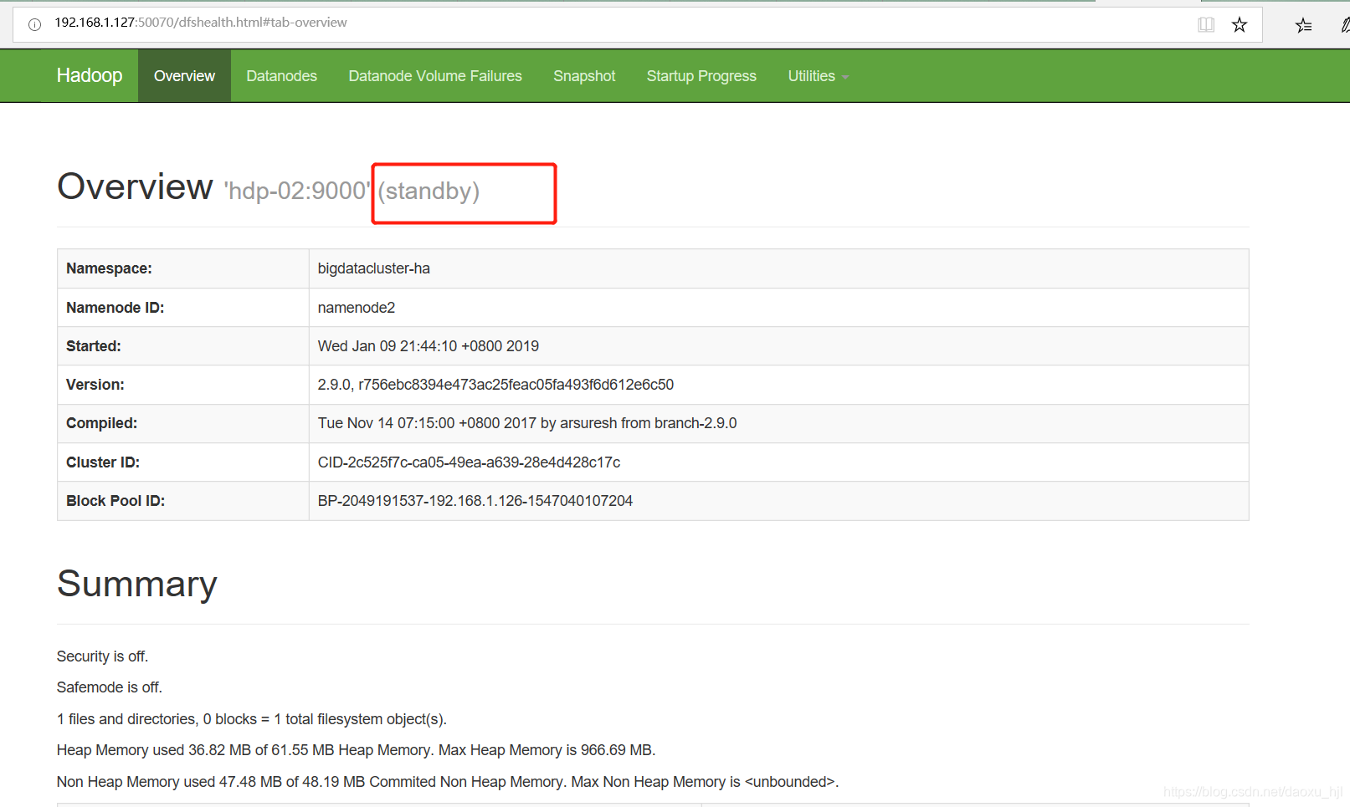The width and height of the screenshot is (1350, 807).
Task: Select the 2.9.0 version hash value
Action: click(495, 385)
